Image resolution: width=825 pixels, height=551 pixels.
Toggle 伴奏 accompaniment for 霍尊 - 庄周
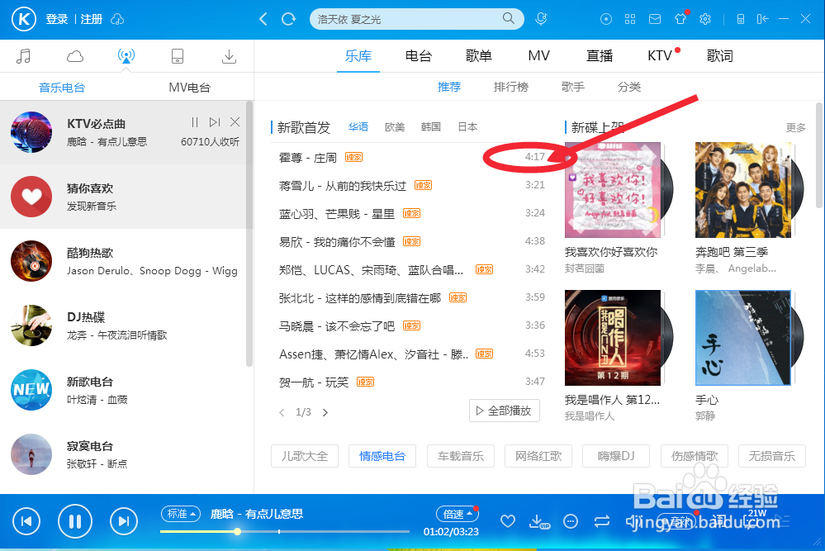point(353,156)
